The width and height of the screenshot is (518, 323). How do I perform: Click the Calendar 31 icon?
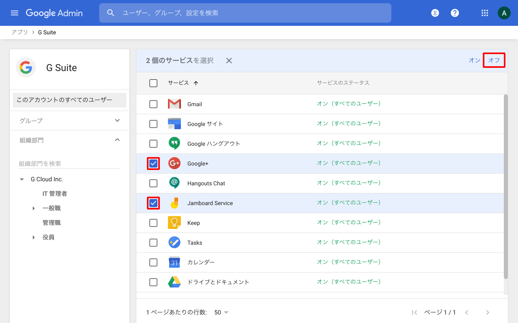pos(174,262)
